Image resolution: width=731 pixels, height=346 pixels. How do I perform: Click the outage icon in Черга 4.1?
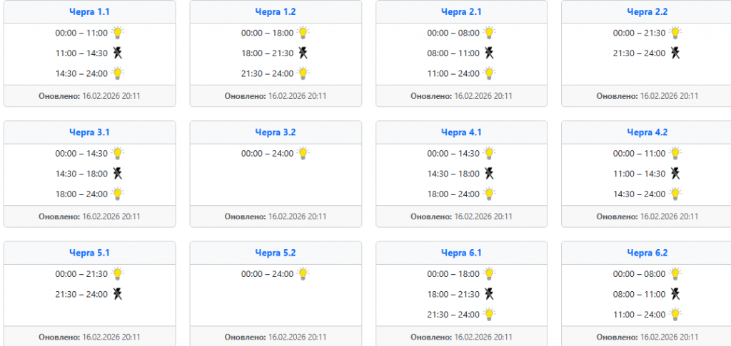tap(489, 173)
